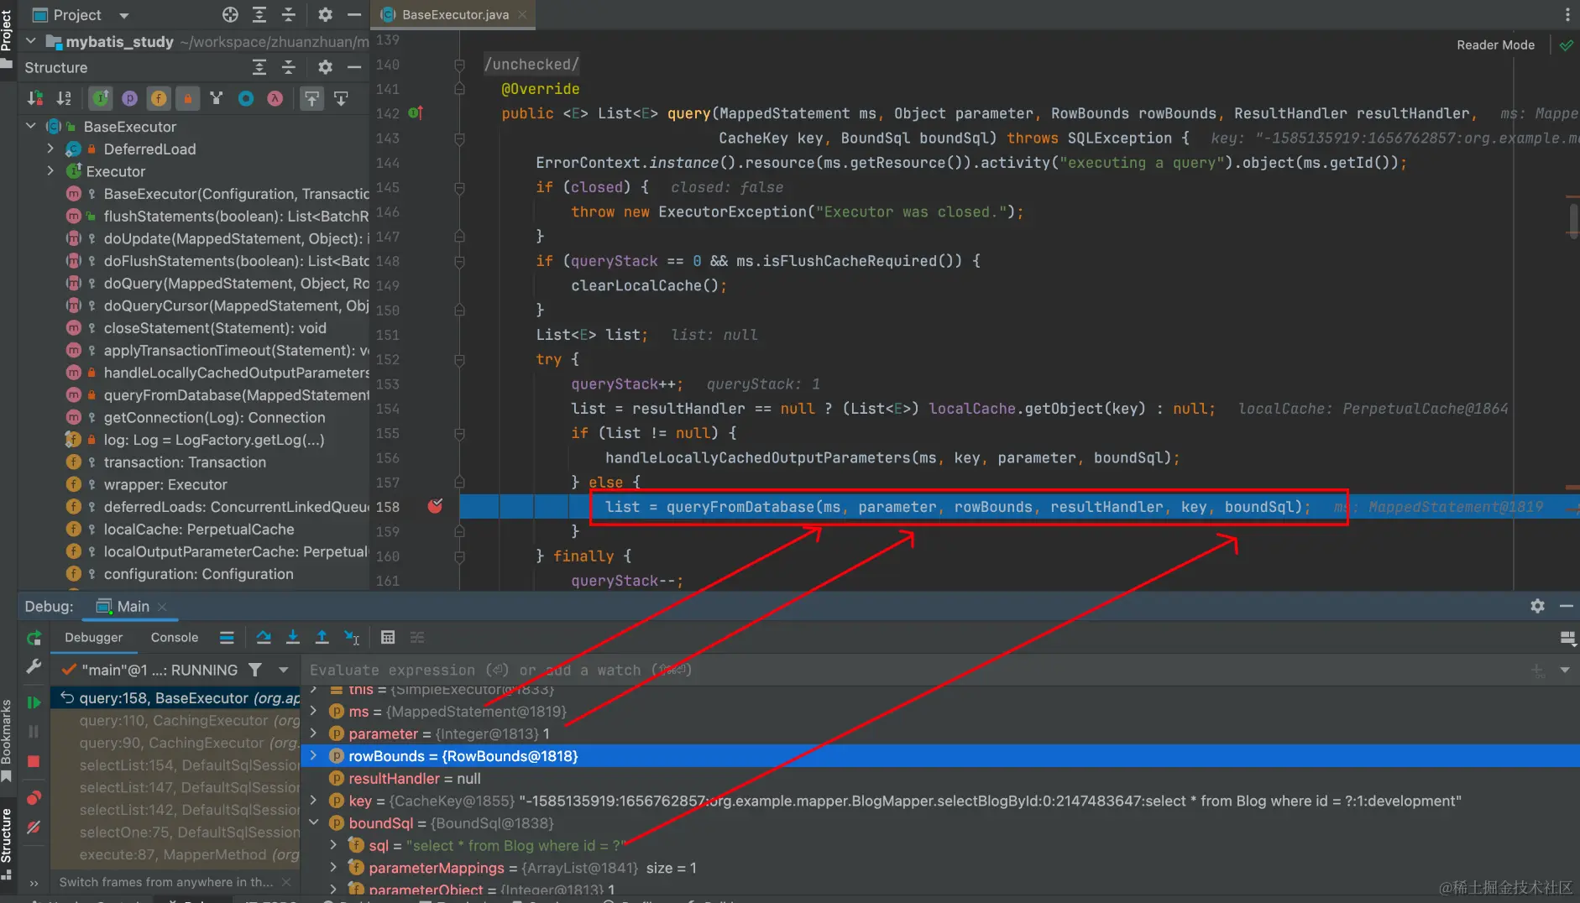This screenshot has width=1580, height=903.
Task: Click Resume Program button
Action: pos(34,702)
